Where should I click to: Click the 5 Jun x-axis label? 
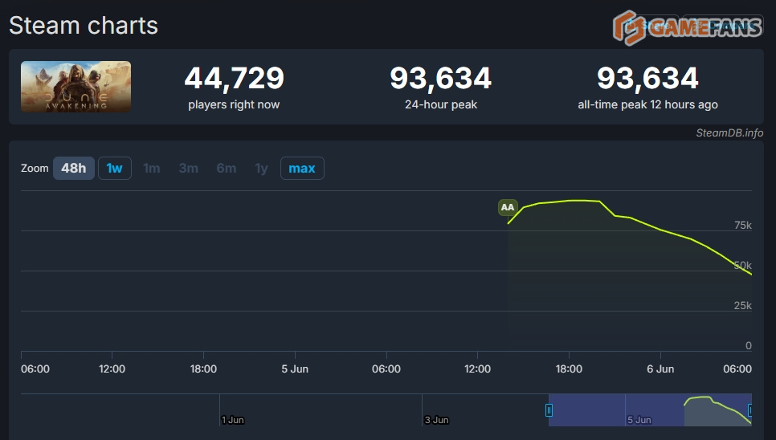click(x=295, y=369)
